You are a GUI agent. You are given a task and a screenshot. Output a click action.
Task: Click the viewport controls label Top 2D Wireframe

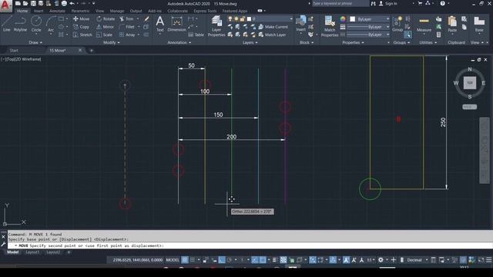(x=21, y=59)
